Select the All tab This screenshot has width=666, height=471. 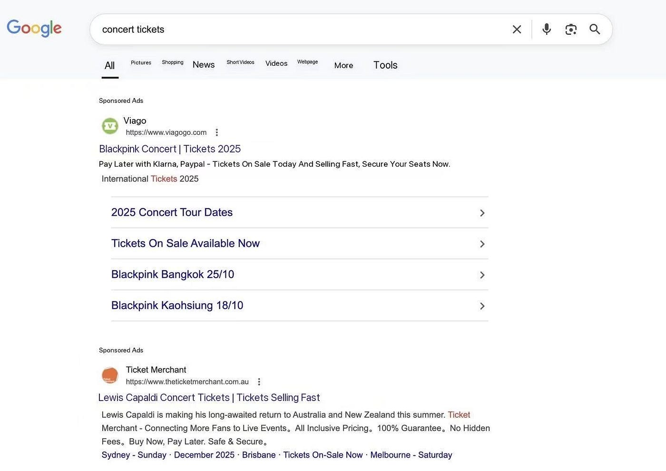(110, 66)
